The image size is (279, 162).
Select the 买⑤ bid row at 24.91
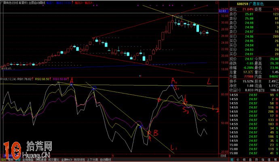[254, 54]
